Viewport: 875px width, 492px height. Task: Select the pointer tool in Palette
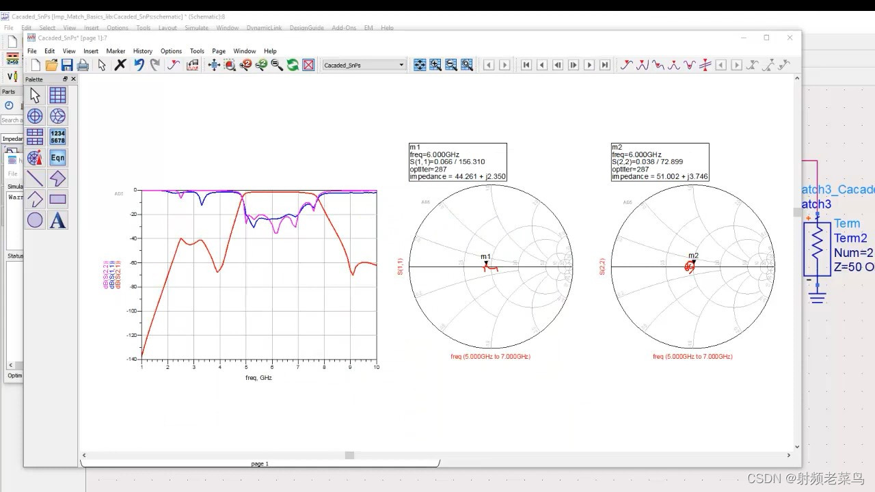click(35, 96)
